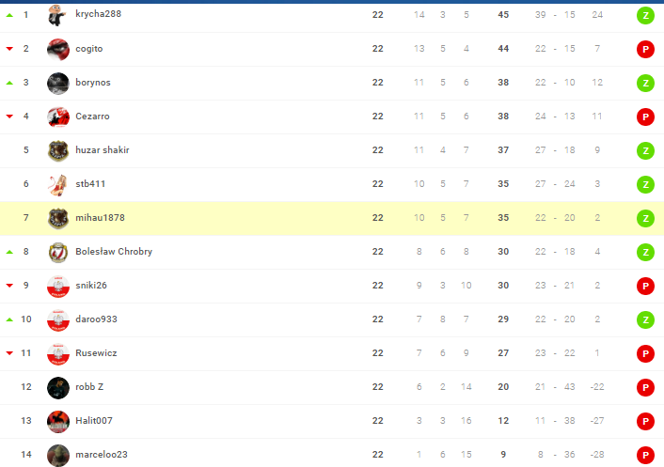Click the red down arrow beside Cezarro
Image resolution: width=664 pixels, height=467 pixels.
(x=9, y=117)
